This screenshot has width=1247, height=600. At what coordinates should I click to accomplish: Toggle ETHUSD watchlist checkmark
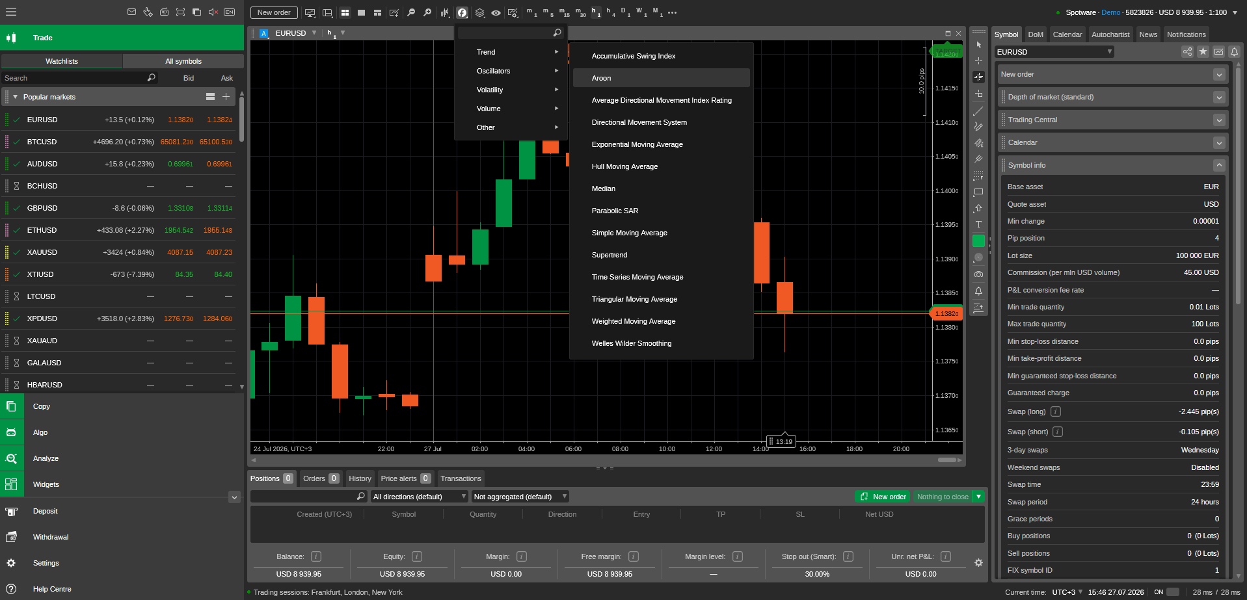pos(16,230)
